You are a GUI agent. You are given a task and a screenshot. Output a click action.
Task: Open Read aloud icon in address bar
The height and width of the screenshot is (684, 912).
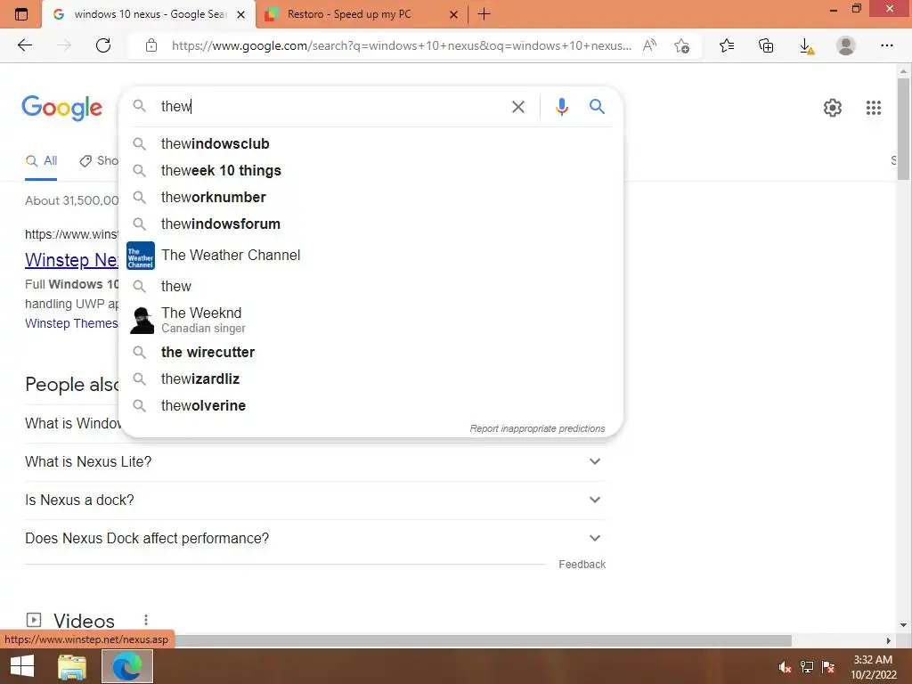coord(649,45)
